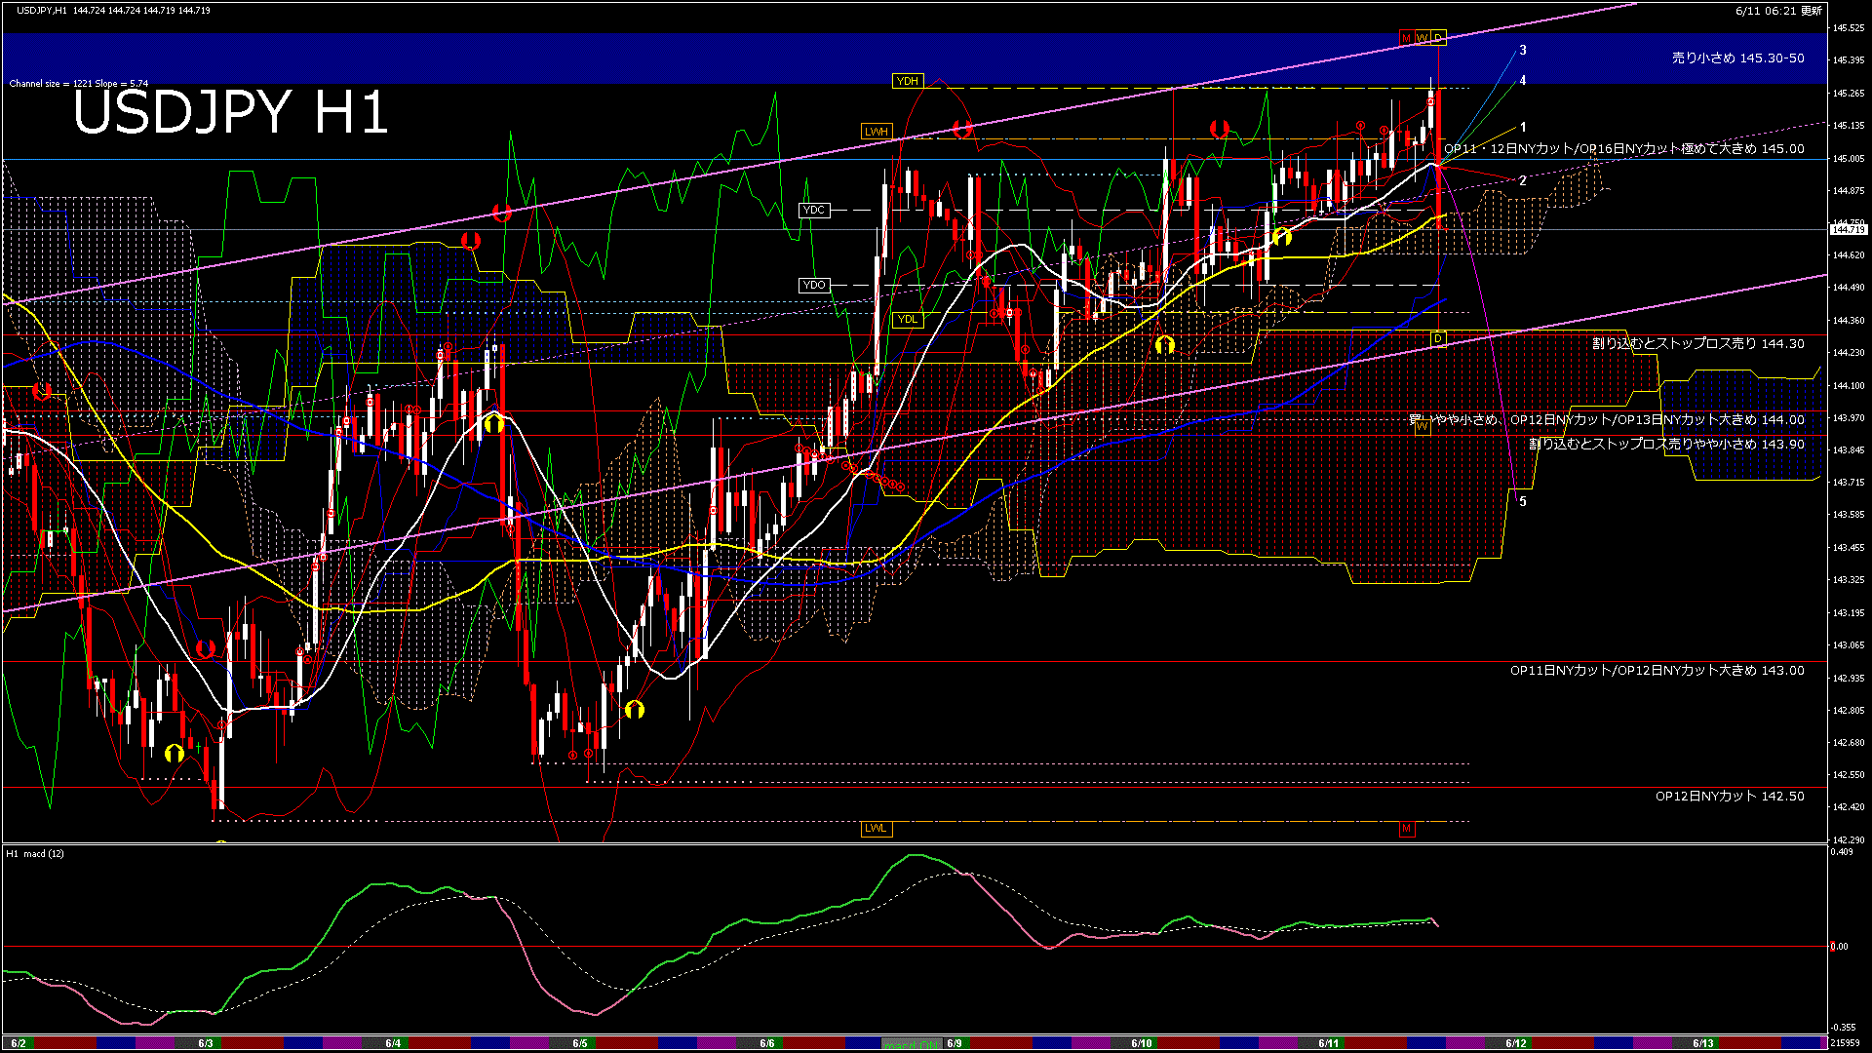Viewport: 1872px width, 1053px height.
Task: Click the orange W pivot box at top
Action: [x=1422, y=38]
